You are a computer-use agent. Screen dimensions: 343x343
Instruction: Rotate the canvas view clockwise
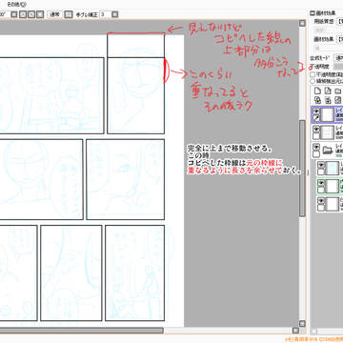[31, 14]
